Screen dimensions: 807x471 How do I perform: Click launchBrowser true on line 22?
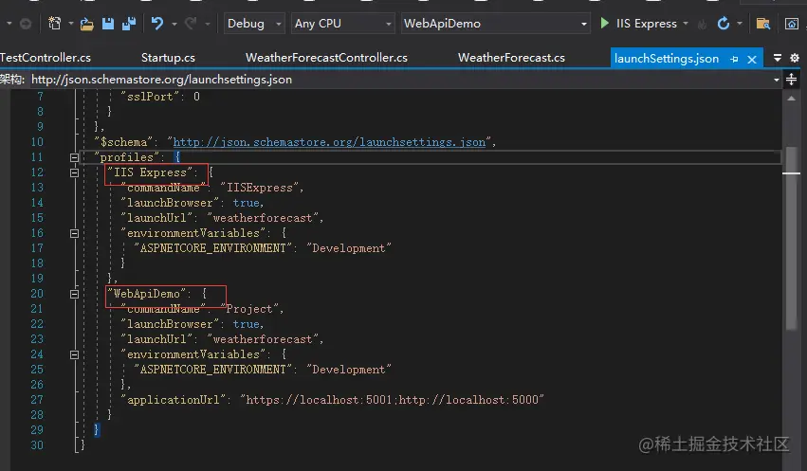[x=248, y=324]
